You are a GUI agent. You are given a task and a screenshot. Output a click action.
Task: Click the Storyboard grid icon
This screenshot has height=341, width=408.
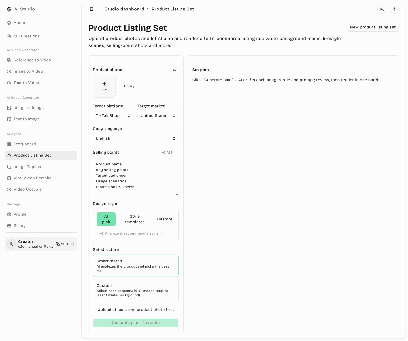click(9, 144)
